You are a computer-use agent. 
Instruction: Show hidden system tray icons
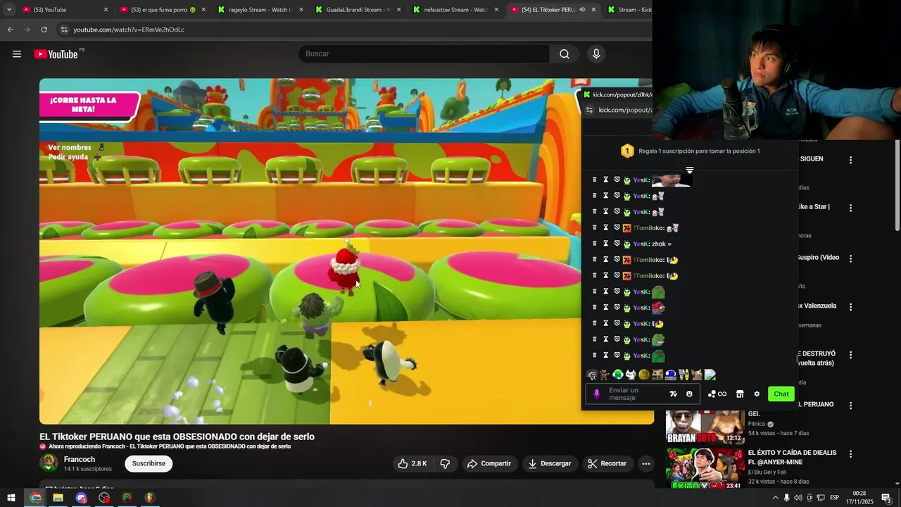(775, 498)
